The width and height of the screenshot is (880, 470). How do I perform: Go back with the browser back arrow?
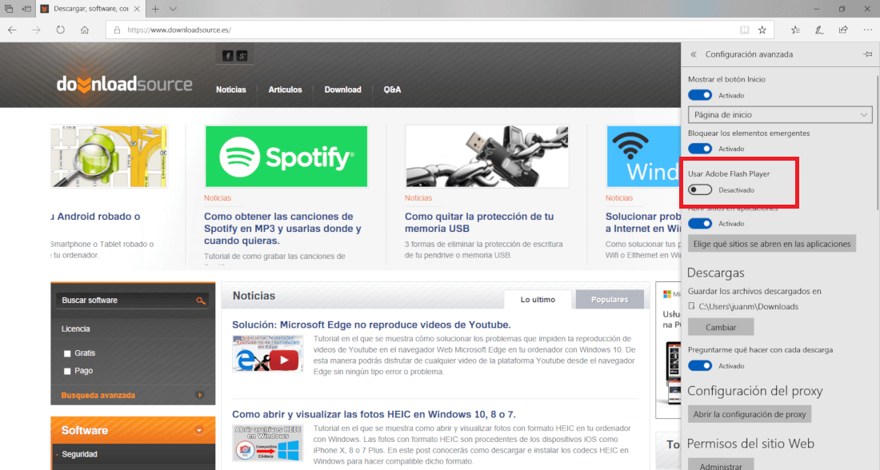[12, 30]
